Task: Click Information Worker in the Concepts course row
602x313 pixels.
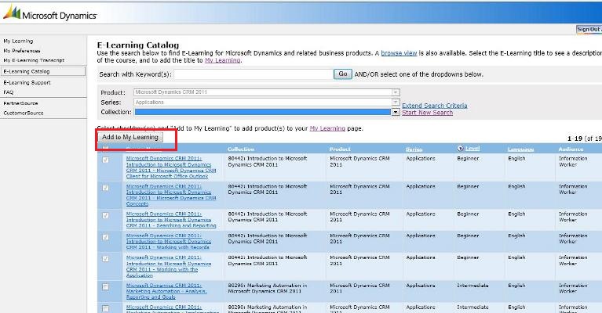Action: [x=573, y=189]
